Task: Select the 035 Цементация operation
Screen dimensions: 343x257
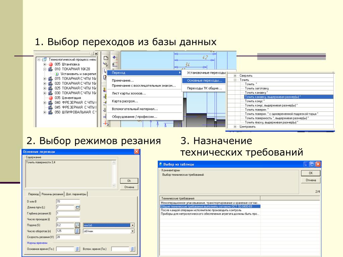Action: tap(68, 98)
